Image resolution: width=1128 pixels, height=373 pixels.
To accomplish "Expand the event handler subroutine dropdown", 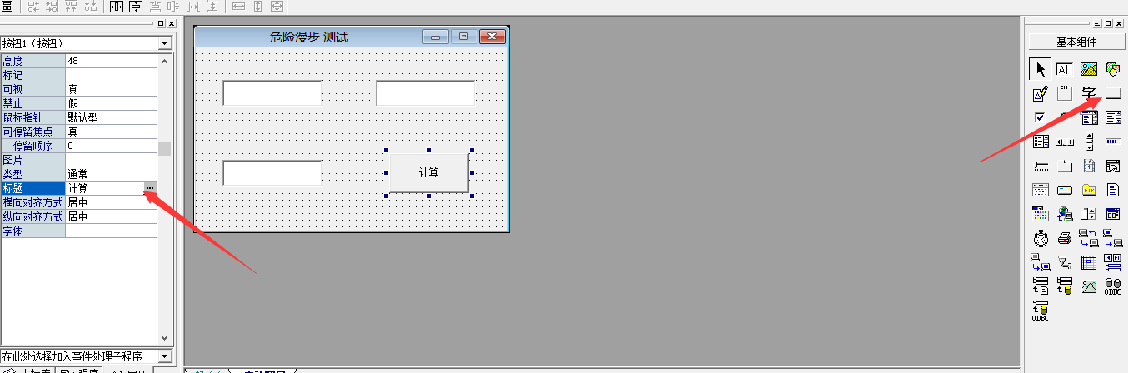I will [x=164, y=356].
